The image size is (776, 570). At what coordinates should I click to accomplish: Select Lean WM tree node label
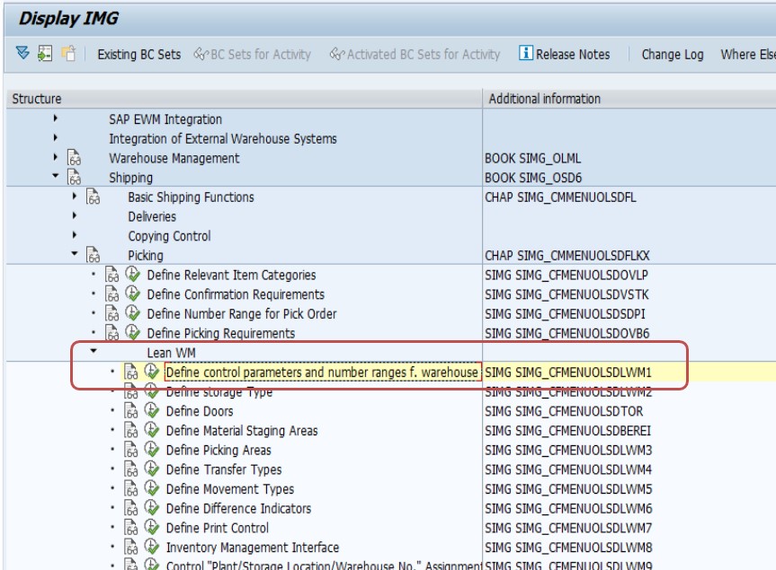[x=171, y=353]
